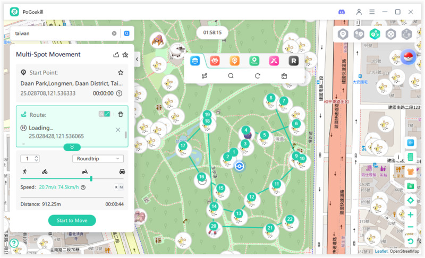425x258 pixels.
Task: Open the Roundtrip dropdown
Action: point(98,159)
